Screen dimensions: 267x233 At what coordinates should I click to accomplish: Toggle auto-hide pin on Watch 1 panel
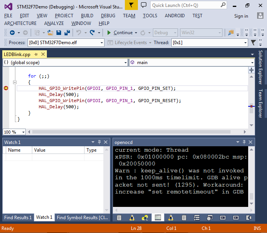coord(99,142)
